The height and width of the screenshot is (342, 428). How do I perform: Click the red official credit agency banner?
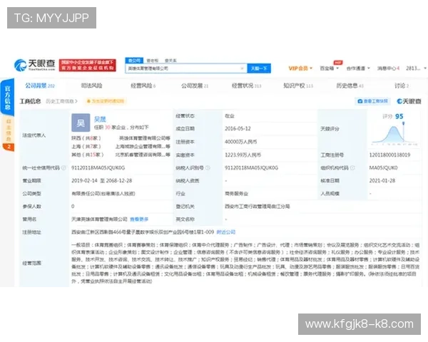click(x=88, y=65)
